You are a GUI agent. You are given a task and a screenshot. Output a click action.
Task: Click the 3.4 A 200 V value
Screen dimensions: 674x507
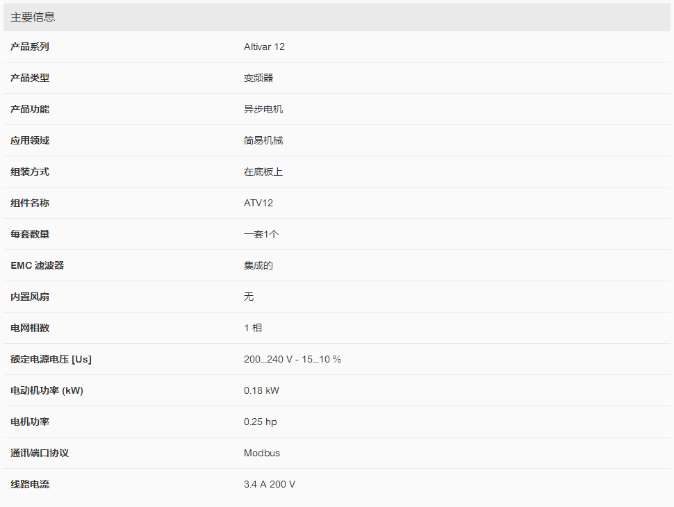(270, 485)
